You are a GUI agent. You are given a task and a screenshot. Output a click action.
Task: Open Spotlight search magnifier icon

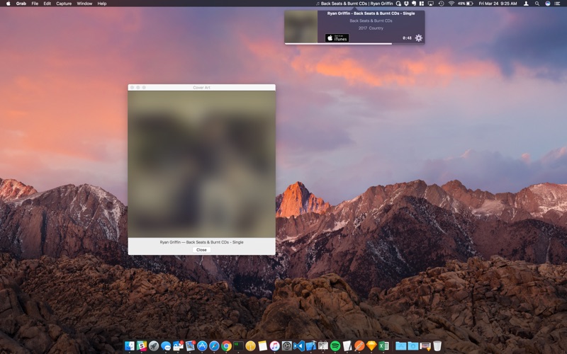point(537,4)
